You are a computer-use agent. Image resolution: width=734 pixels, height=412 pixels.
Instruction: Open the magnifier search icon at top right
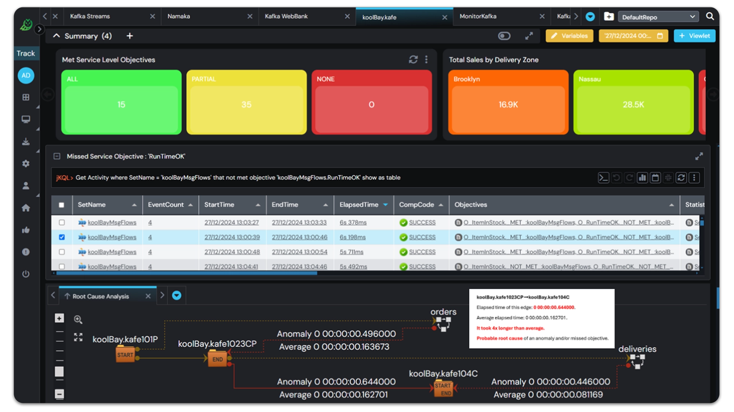[710, 16]
